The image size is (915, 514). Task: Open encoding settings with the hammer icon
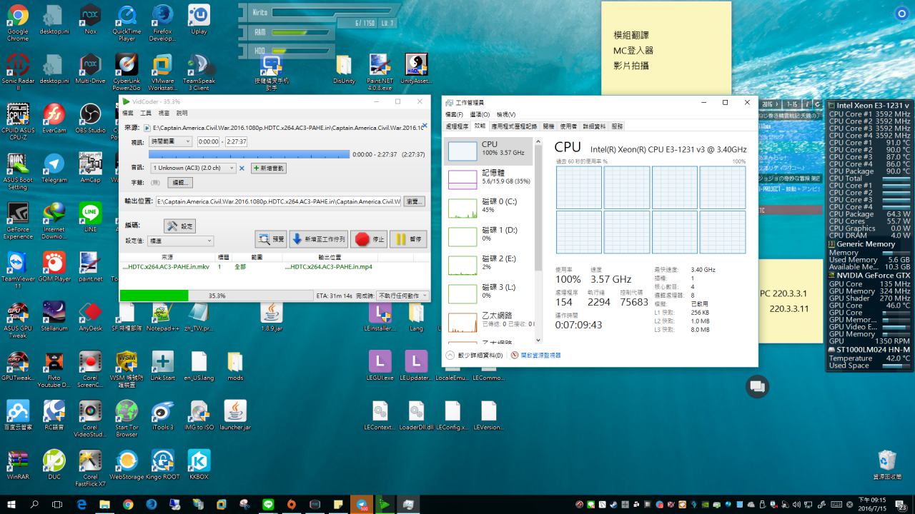pos(179,226)
